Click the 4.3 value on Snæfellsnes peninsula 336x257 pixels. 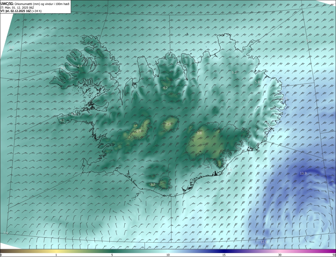[62, 120]
